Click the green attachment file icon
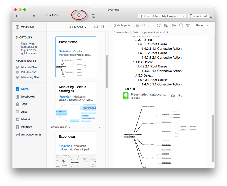The height and width of the screenshot is (186, 227). (x=126, y=96)
